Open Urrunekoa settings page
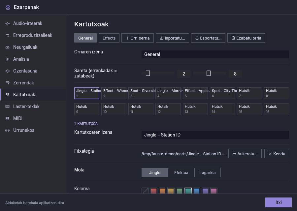The width and height of the screenshot is (297, 211). tap(33, 130)
